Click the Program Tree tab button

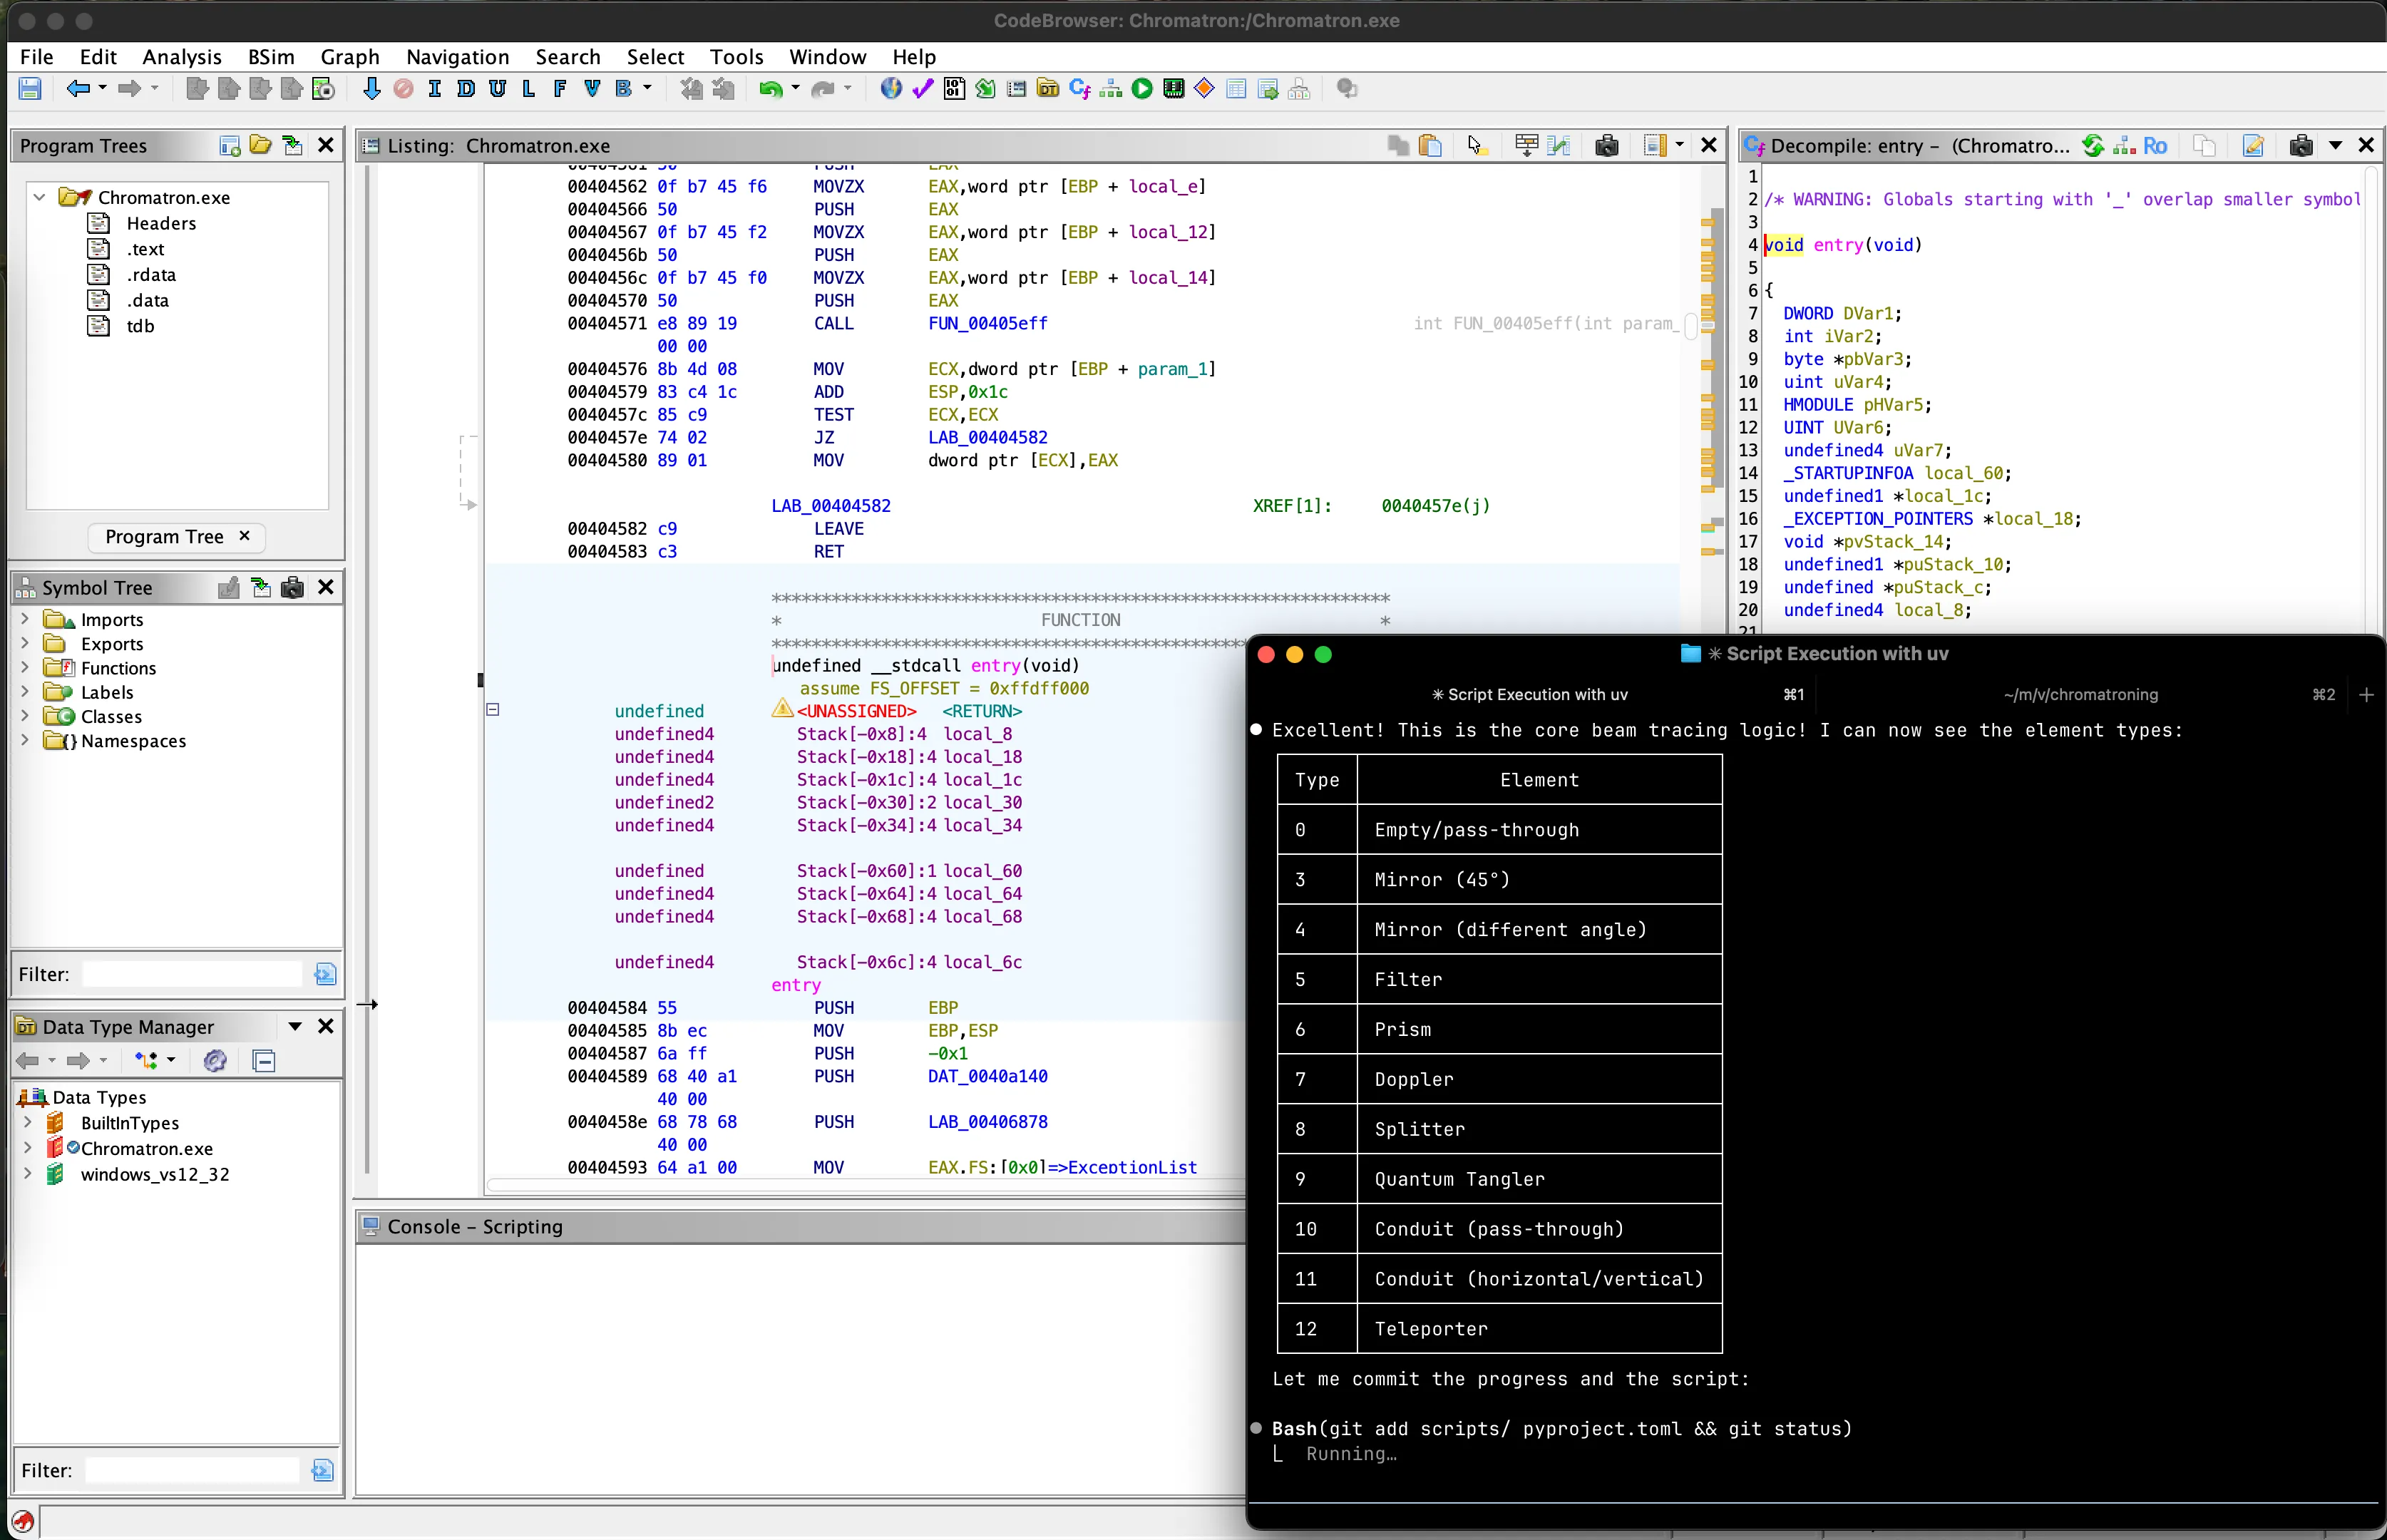point(164,537)
